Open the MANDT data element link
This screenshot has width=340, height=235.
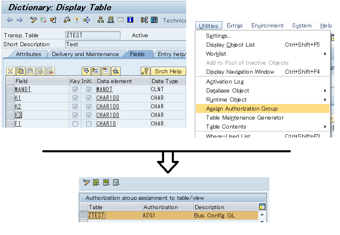(x=104, y=89)
